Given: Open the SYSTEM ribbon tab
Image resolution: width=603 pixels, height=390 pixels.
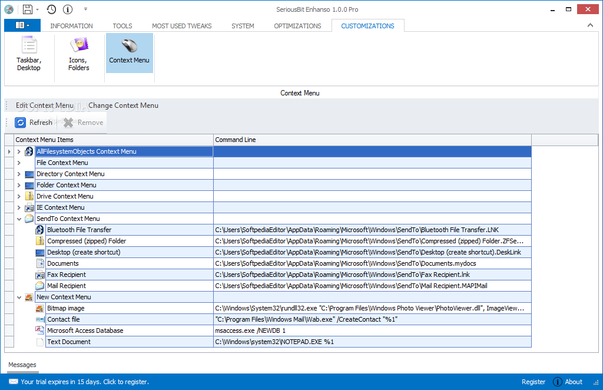Looking at the screenshot, I should coord(243,26).
